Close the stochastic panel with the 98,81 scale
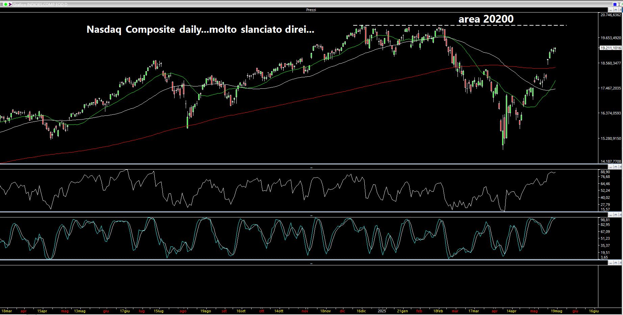The image size is (623, 315). point(620,215)
